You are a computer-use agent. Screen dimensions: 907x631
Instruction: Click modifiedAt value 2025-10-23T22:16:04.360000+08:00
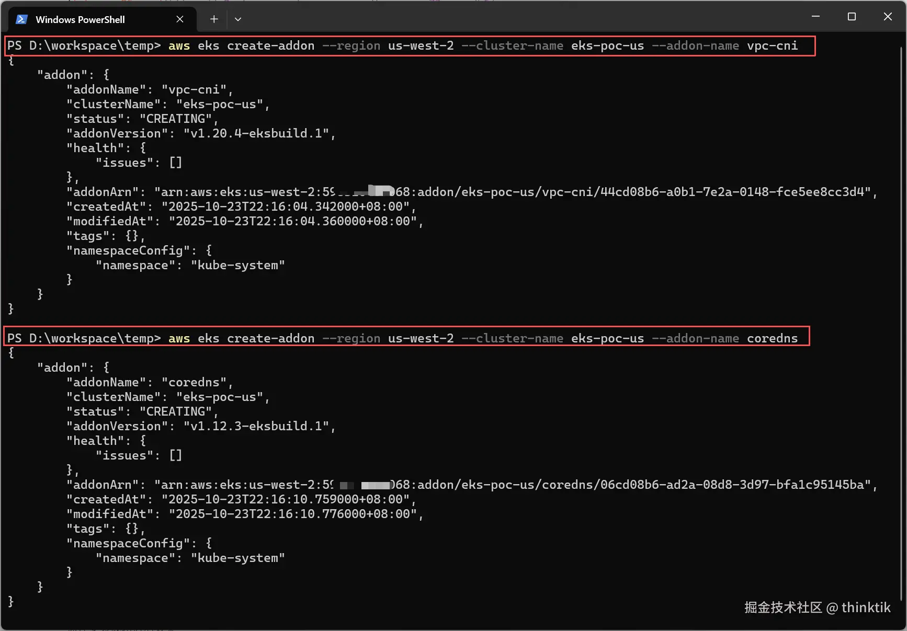(292, 221)
